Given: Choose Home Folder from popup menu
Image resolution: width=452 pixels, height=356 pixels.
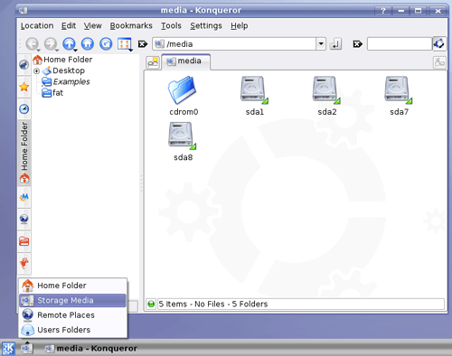Looking at the screenshot, I should click(72, 286).
